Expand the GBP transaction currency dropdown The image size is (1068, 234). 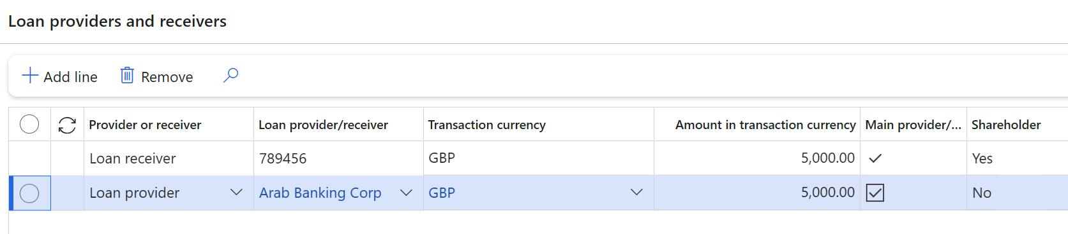click(x=636, y=192)
